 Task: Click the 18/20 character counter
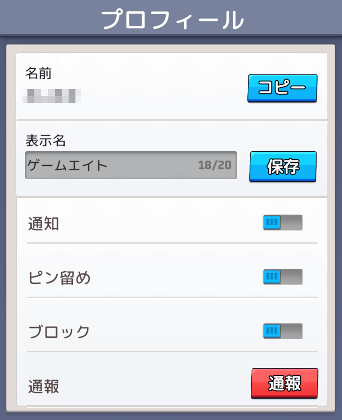point(214,165)
